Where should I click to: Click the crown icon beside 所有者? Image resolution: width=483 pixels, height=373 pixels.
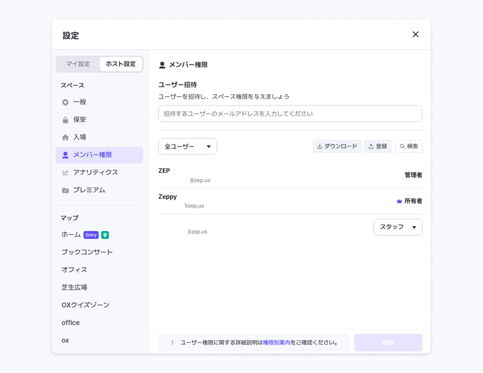pyautogui.click(x=399, y=201)
